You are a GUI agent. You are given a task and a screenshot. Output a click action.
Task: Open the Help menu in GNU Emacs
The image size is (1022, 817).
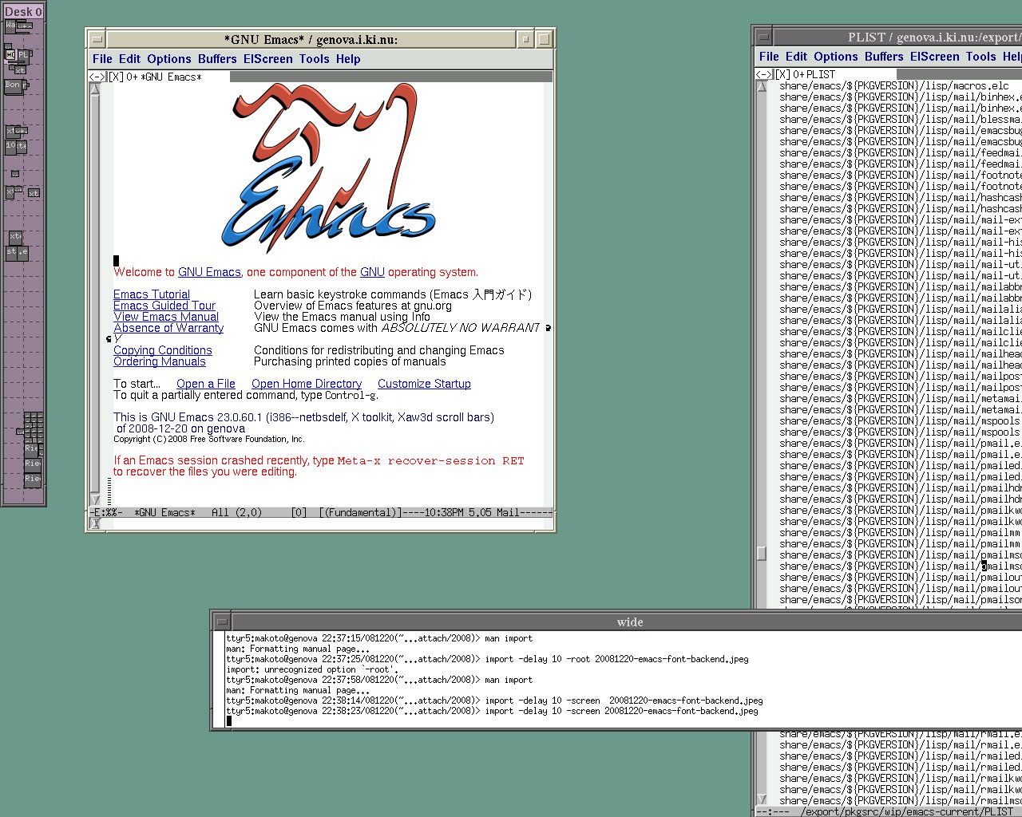click(x=348, y=59)
